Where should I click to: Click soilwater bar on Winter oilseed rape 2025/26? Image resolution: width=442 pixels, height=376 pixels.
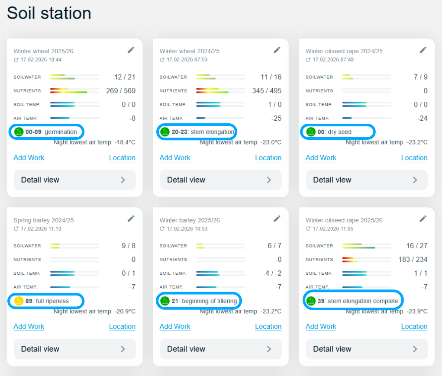coord(366,246)
